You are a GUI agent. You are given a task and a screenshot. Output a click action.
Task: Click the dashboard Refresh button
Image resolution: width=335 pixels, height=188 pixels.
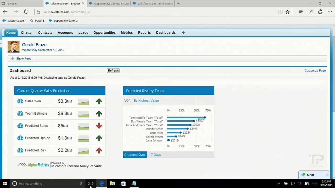[x=113, y=70]
